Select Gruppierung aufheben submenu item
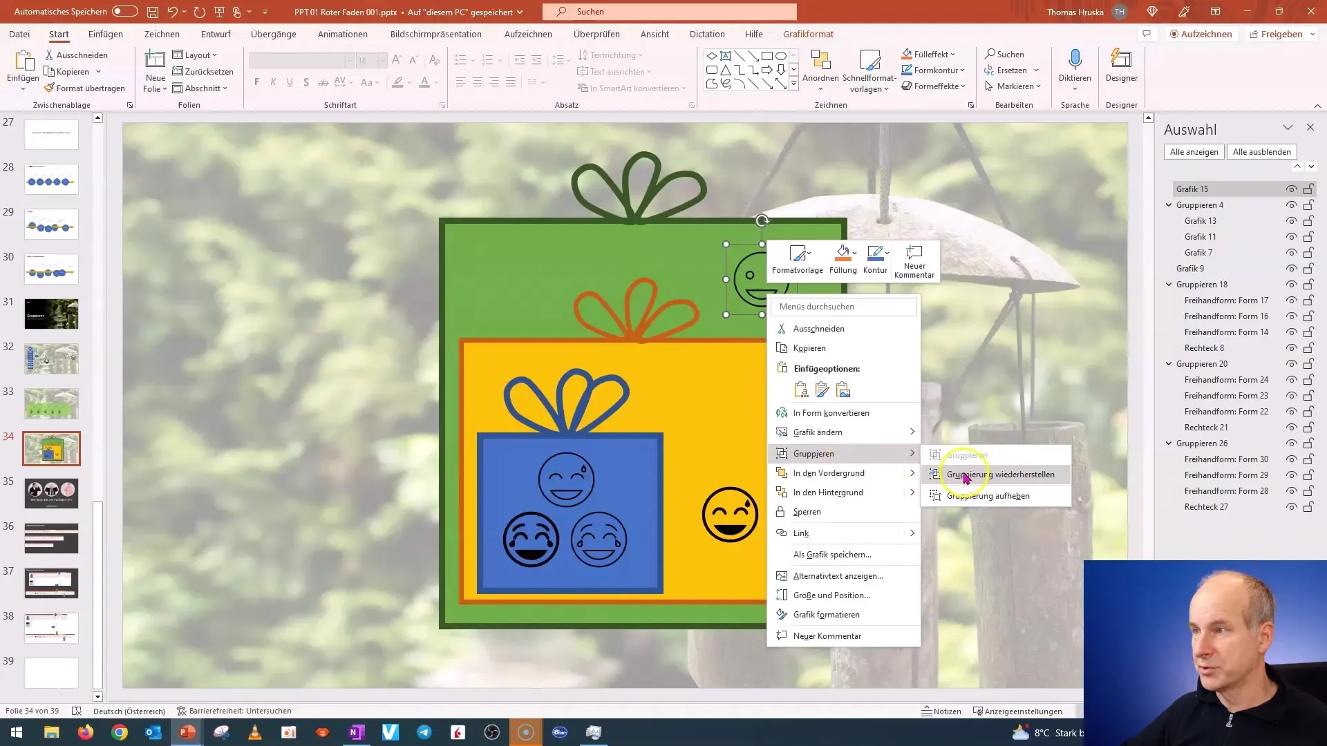The width and height of the screenshot is (1327, 746). [988, 495]
